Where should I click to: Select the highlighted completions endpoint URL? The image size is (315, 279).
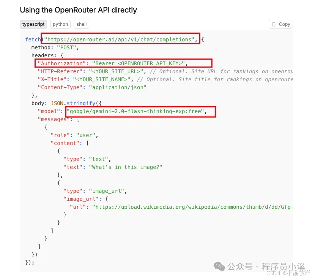click(120, 39)
